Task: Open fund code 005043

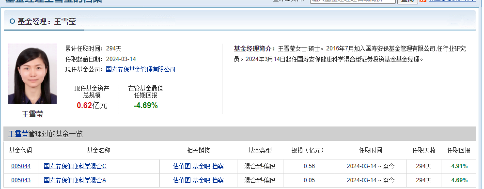Action: pyautogui.click(x=21, y=180)
